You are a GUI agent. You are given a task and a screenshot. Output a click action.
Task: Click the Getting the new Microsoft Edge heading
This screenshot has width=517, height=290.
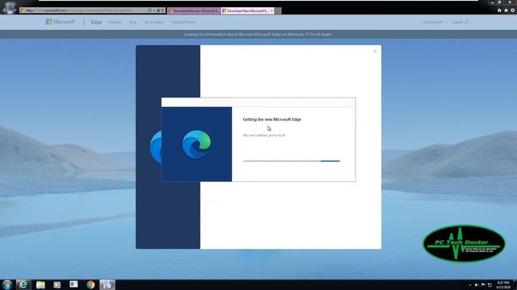(x=272, y=119)
